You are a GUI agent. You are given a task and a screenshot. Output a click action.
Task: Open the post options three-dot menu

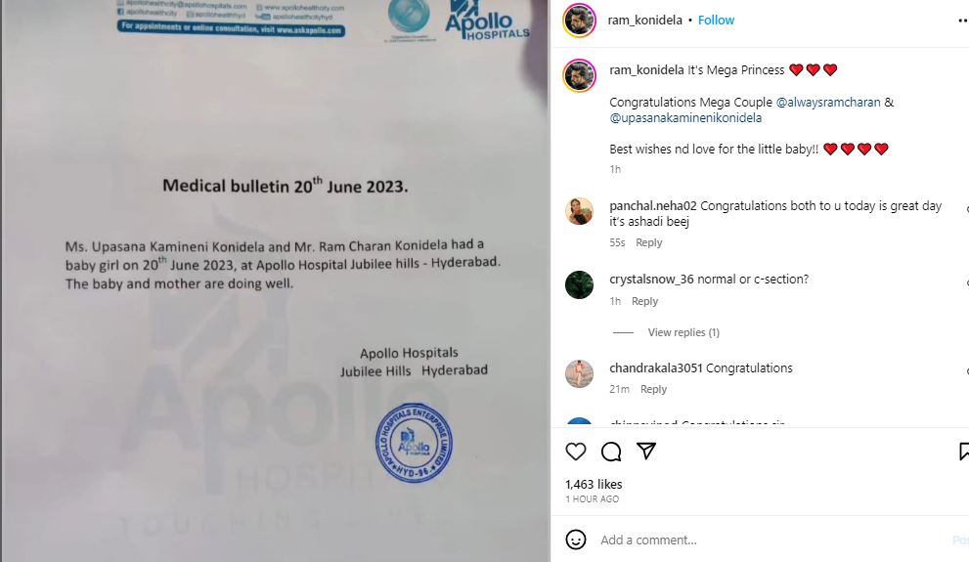click(962, 21)
